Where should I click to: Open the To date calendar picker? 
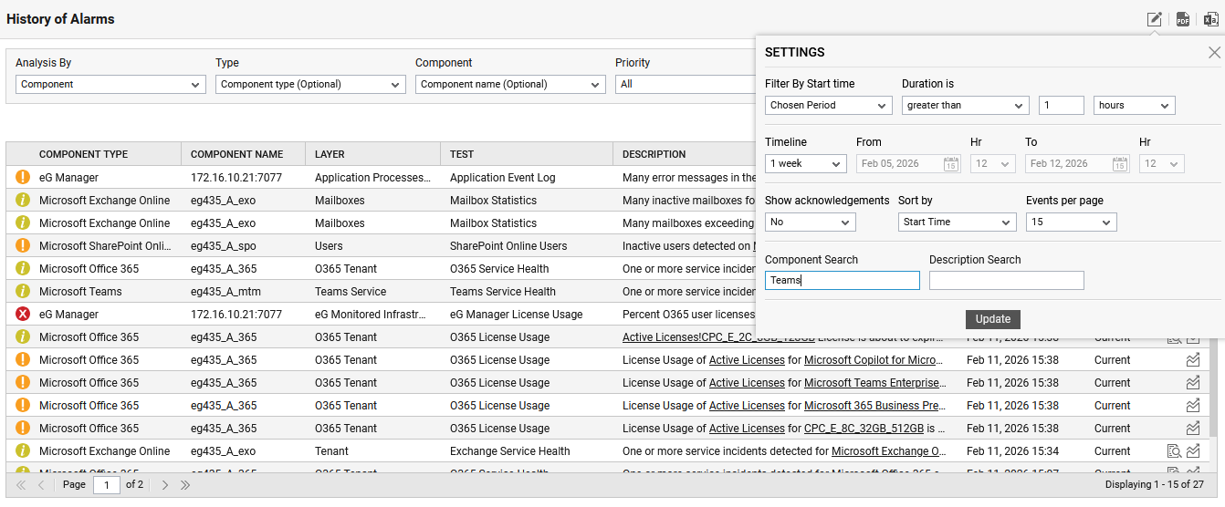tap(1119, 164)
